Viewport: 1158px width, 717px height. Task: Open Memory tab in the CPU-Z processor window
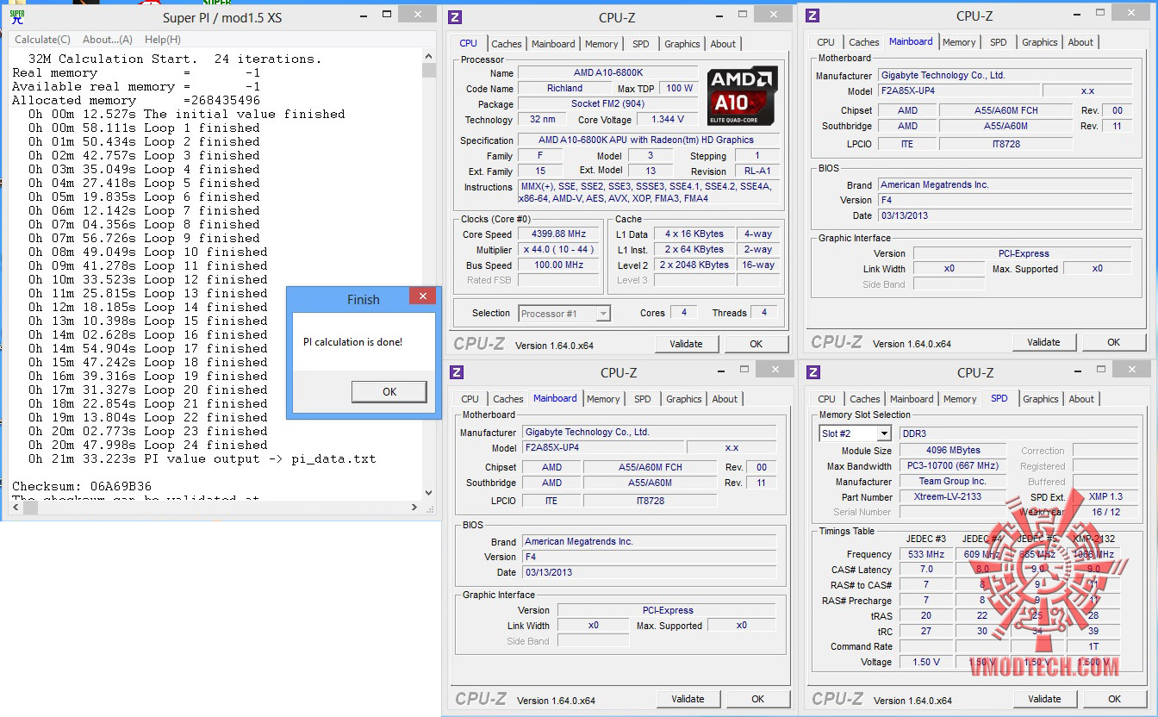[x=601, y=44]
